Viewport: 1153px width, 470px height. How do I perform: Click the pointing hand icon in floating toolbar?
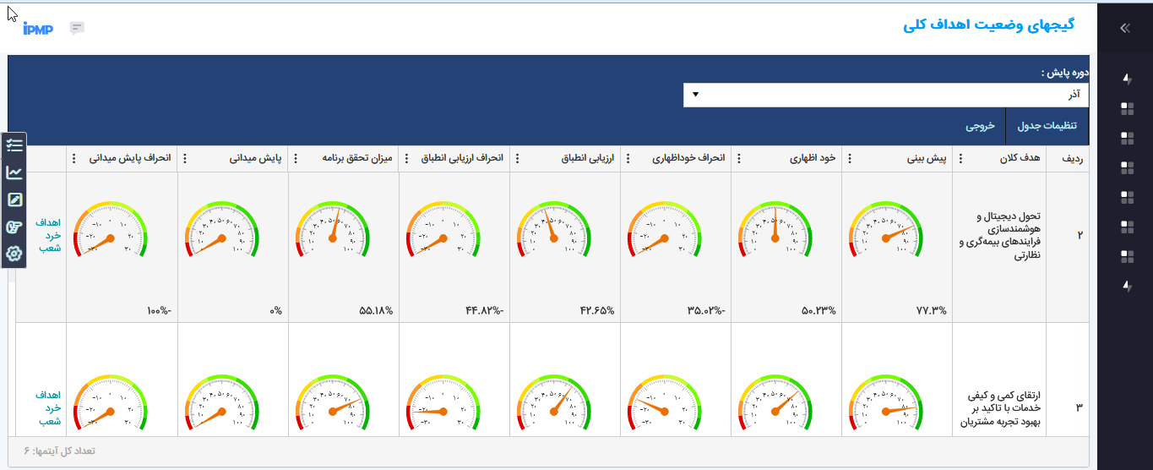pos(14,227)
